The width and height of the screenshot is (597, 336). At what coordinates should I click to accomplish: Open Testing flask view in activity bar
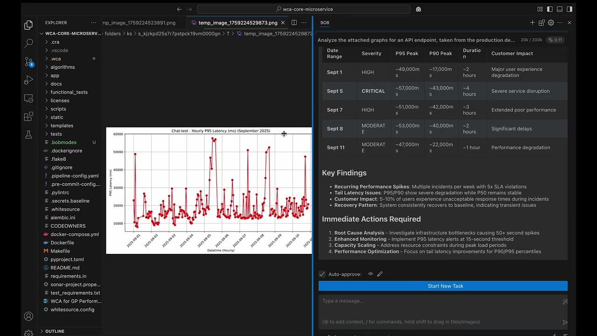[x=28, y=134]
